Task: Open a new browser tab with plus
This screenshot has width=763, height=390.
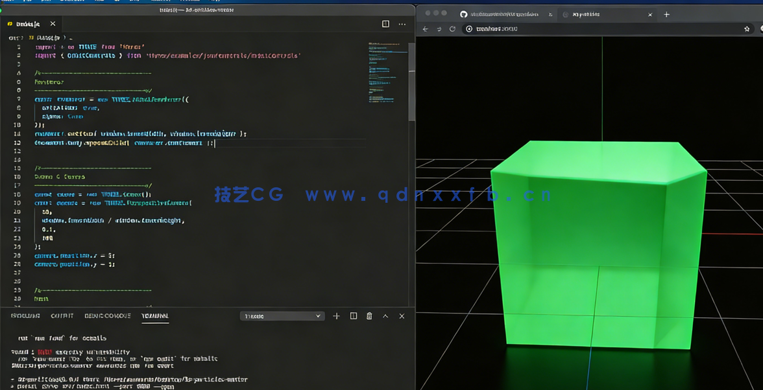Action: point(666,14)
